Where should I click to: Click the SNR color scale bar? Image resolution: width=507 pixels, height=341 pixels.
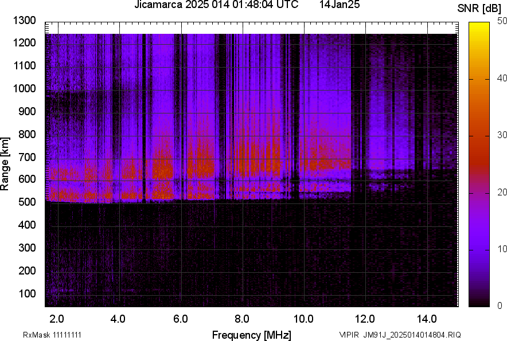[479, 164]
